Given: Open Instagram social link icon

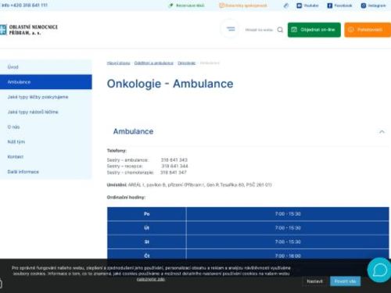Looking at the screenshot, I should click(364, 5).
